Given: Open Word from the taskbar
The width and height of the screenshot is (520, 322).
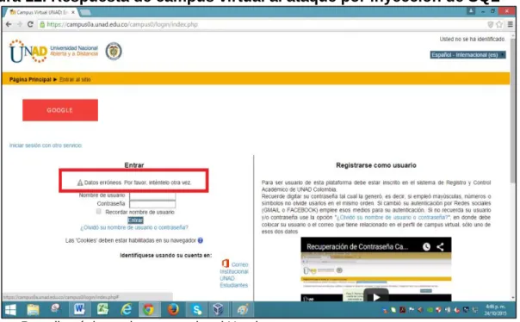Looking at the screenshot, I should tap(79, 310).
